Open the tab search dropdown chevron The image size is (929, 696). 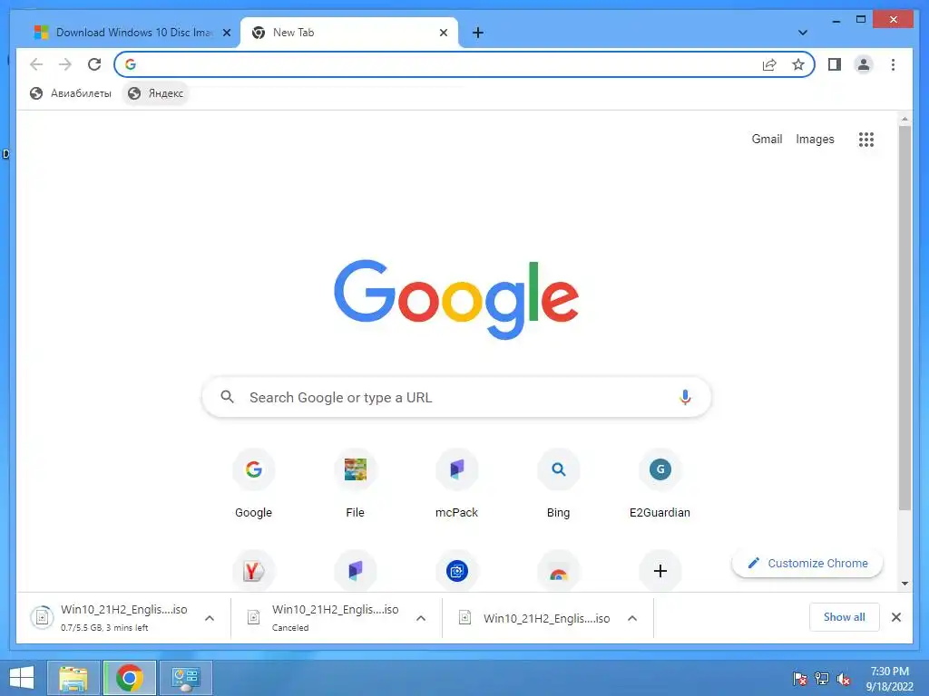coord(803,33)
